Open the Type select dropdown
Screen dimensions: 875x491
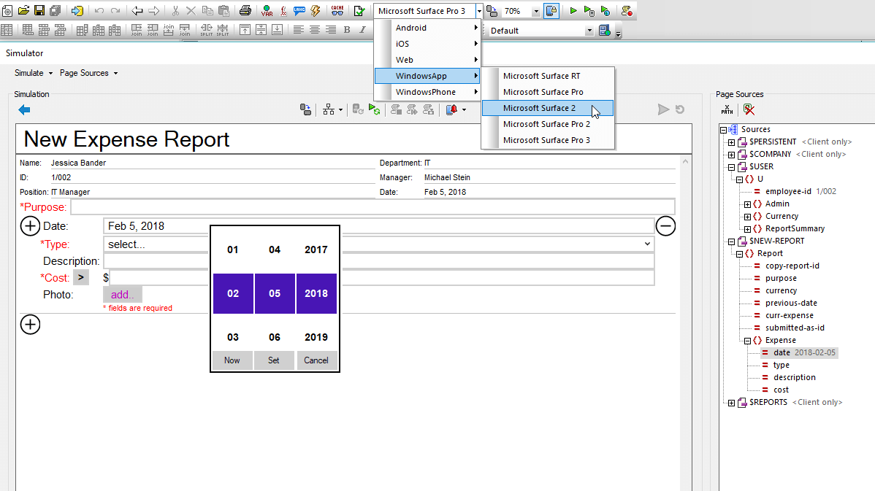coord(378,244)
